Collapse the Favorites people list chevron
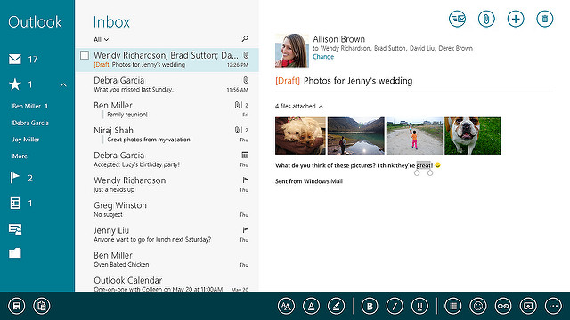Viewport: 570px width, 320px height. 63,85
